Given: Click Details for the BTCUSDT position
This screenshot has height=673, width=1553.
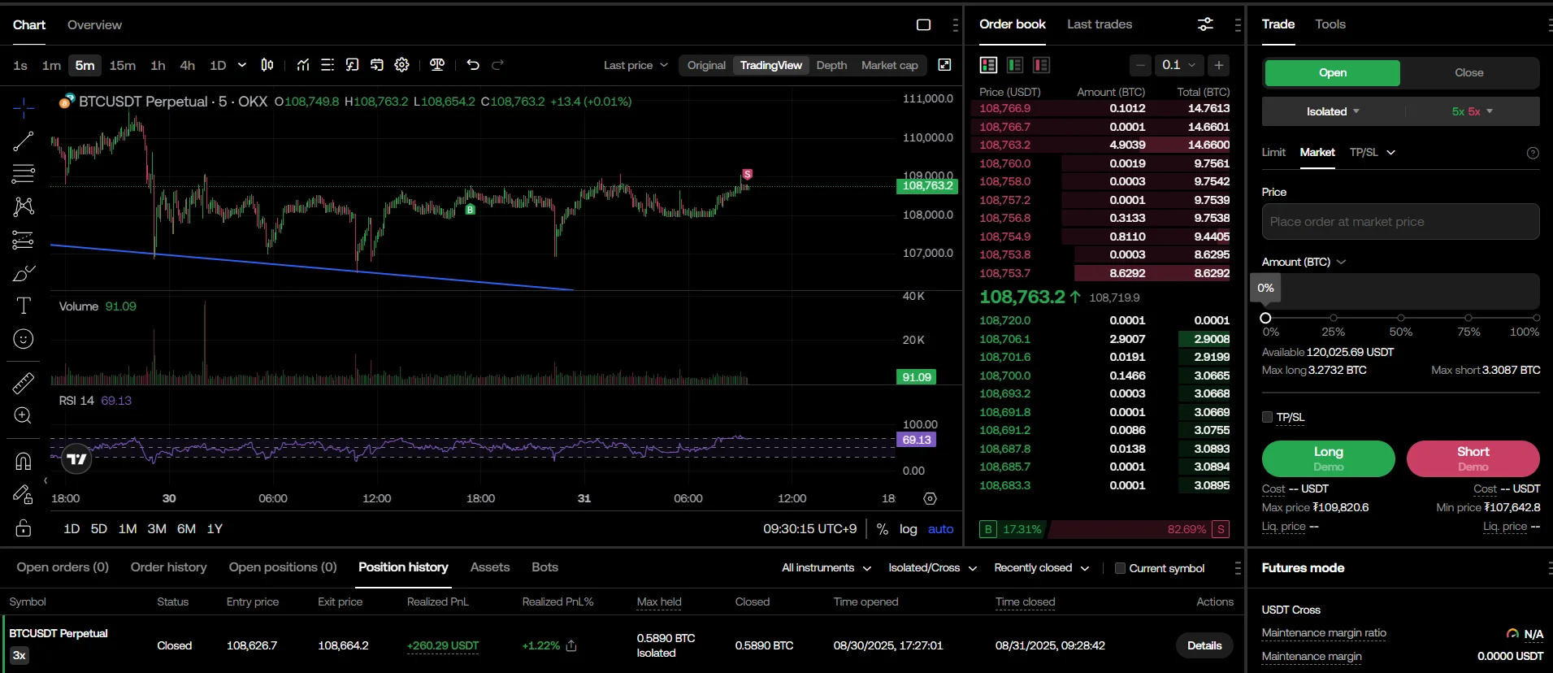Looking at the screenshot, I should point(1204,645).
